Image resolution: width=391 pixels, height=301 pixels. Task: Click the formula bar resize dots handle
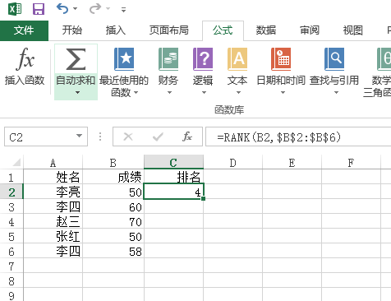tap(100, 137)
